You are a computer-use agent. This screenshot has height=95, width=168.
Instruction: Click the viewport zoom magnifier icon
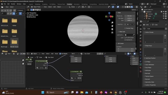coord(112,23)
